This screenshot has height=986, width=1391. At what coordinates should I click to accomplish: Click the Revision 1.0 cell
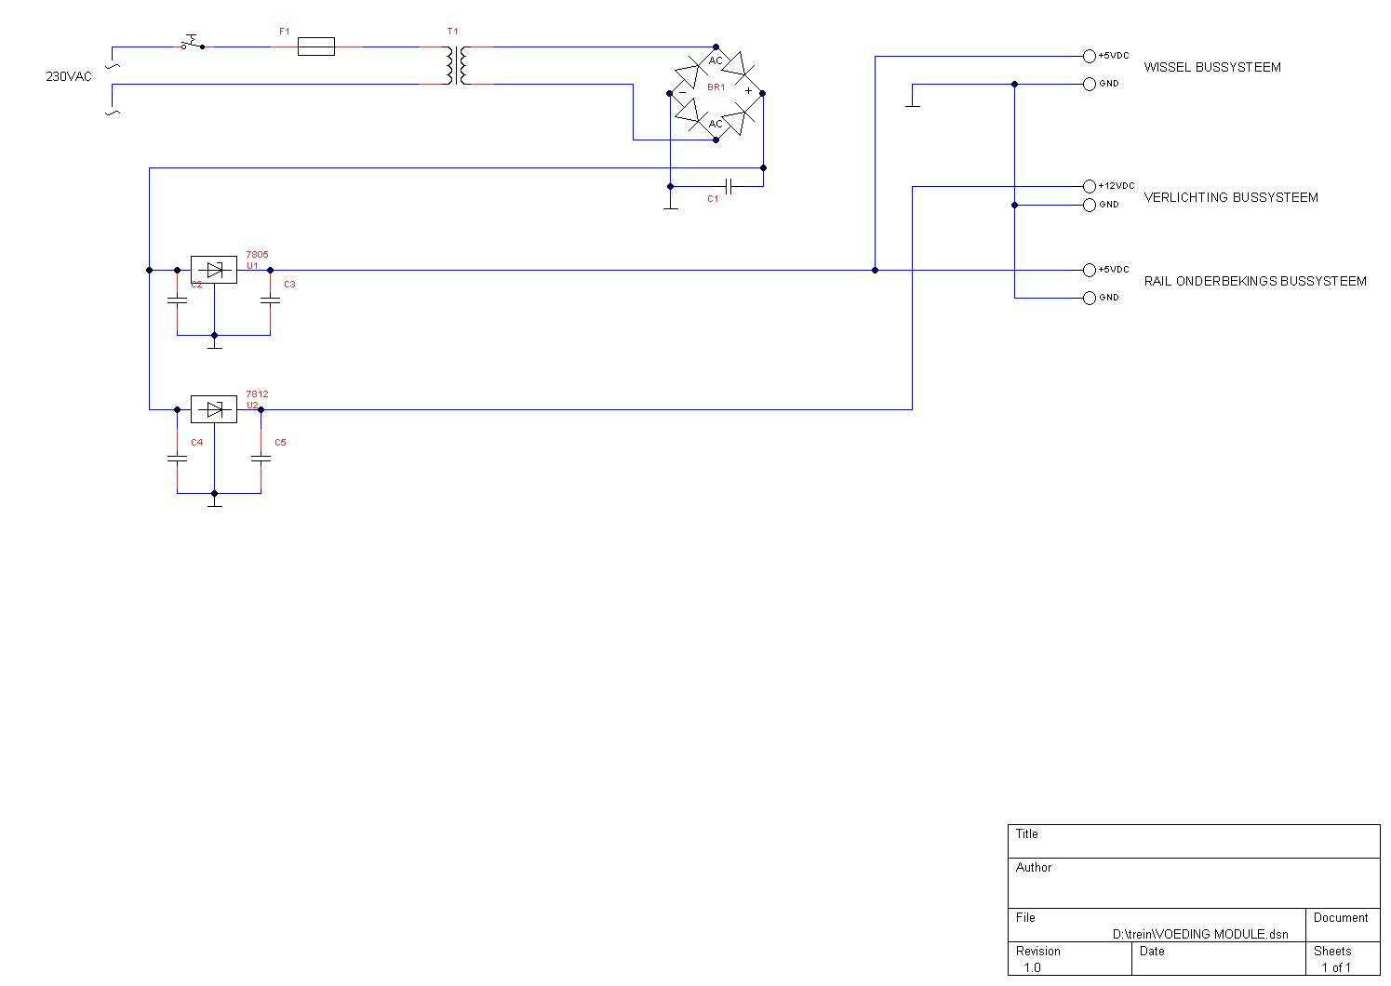[x=1069, y=959]
